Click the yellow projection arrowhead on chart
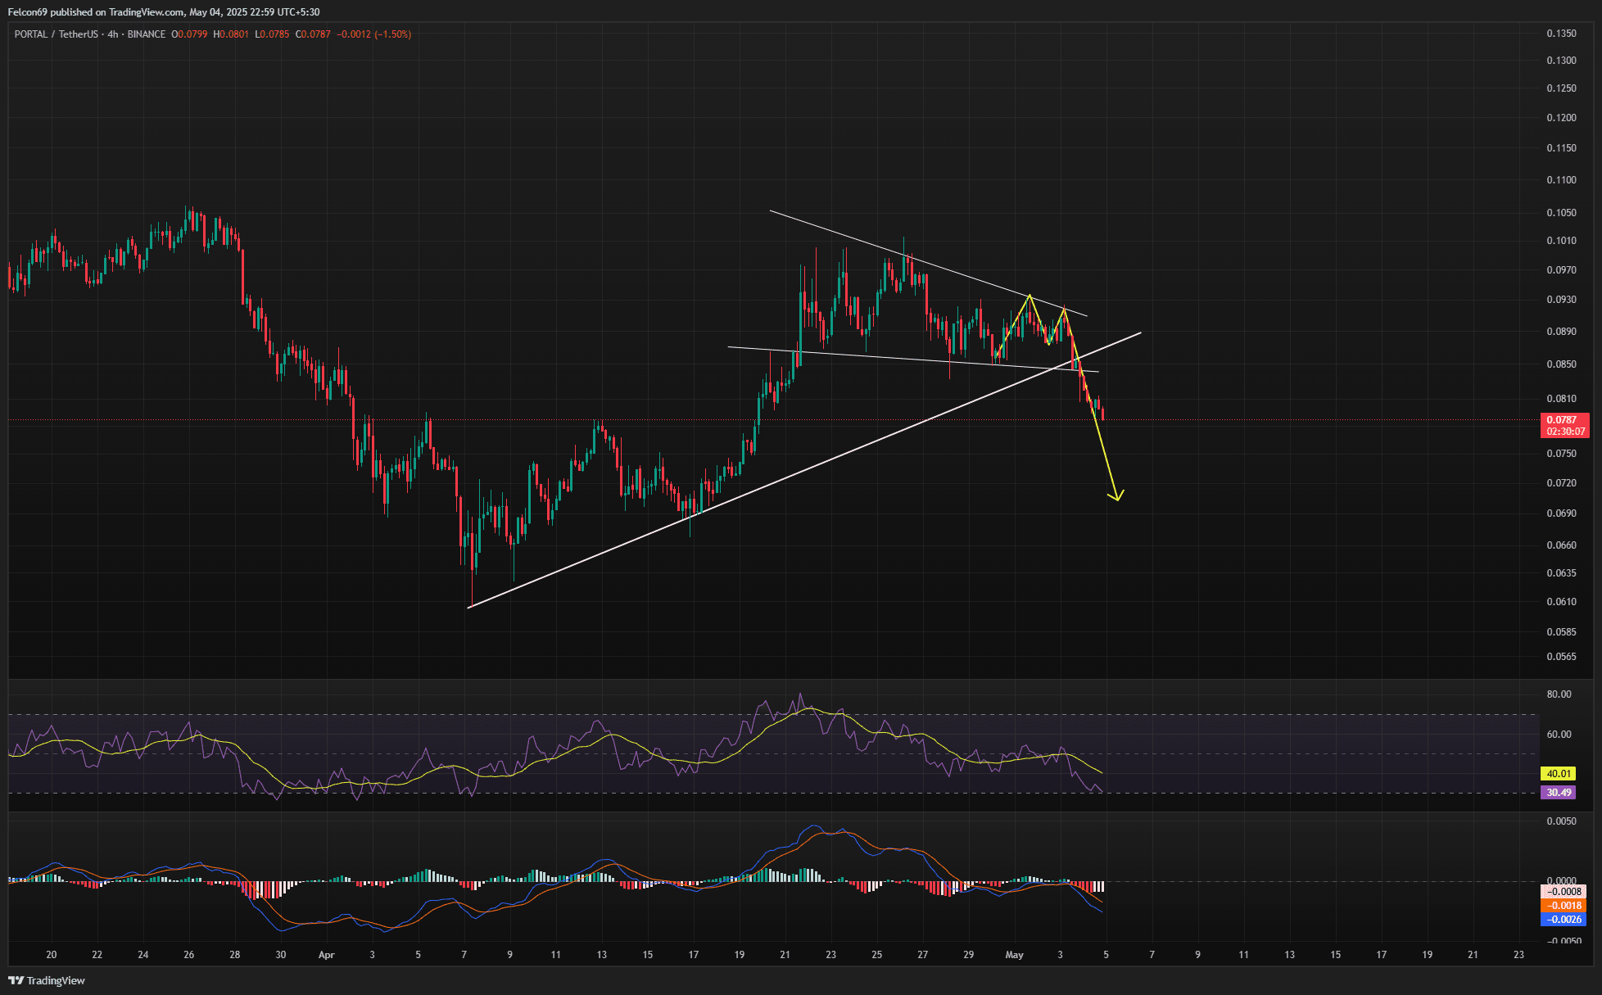 point(1116,496)
